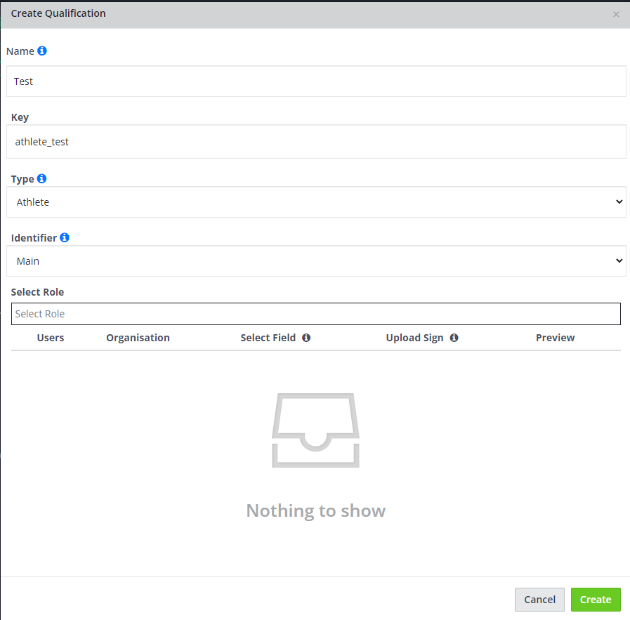Viewport: 630px width, 620px height.
Task: Open the Type dropdown showing Athlete
Action: click(x=316, y=202)
